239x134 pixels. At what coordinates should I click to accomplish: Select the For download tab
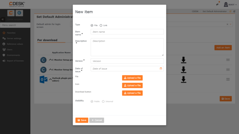click(47, 40)
